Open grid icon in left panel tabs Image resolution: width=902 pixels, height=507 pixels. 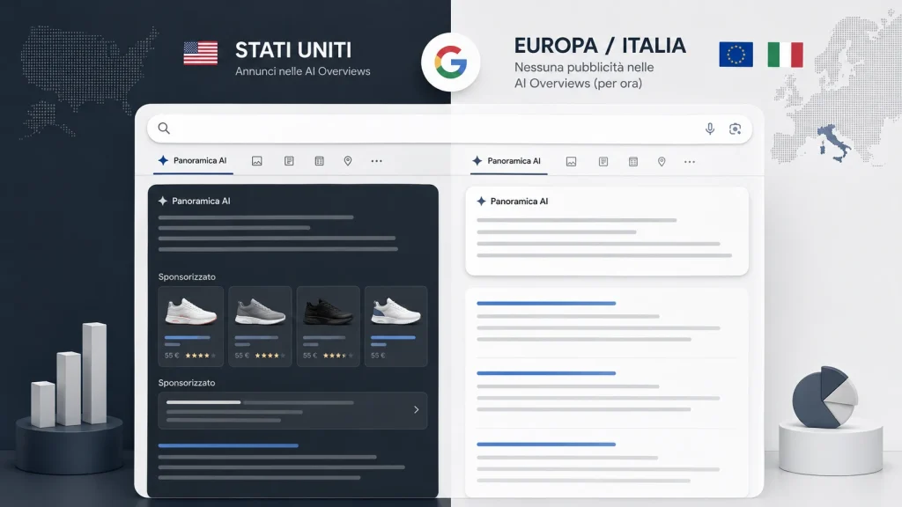pyautogui.click(x=319, y=161)
